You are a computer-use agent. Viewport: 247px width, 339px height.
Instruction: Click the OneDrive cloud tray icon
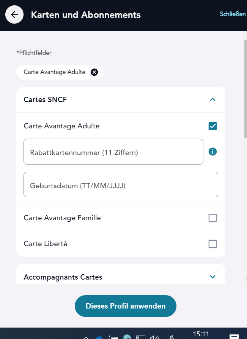pos(99,337)
